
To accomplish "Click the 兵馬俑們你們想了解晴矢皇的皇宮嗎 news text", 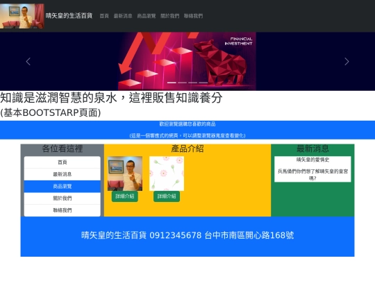I will point(312,175).
